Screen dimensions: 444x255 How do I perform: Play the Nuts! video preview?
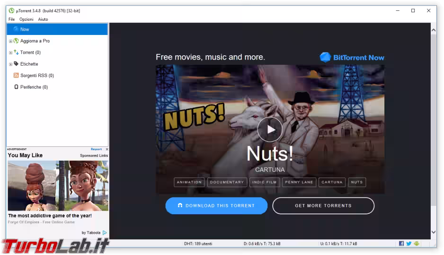[x=270, y=129]
